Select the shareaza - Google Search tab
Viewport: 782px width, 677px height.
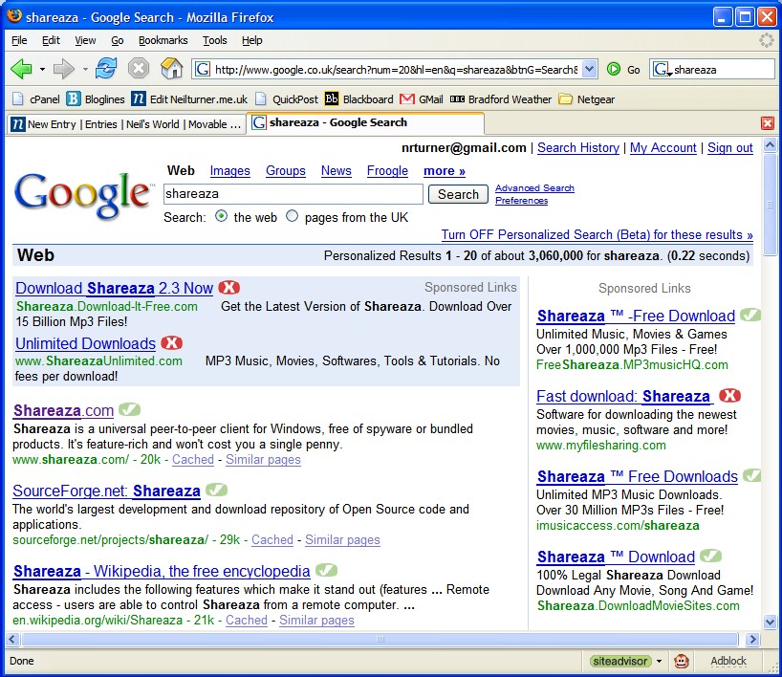tap(366, 122)
